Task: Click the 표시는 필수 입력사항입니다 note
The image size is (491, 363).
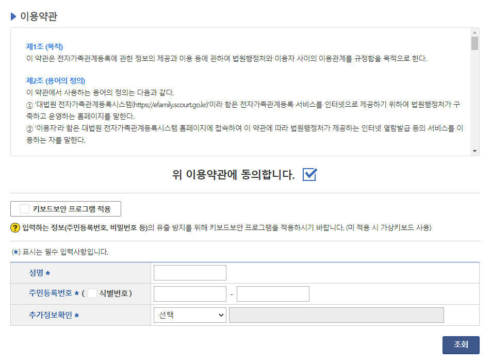Action: [60, 252]
